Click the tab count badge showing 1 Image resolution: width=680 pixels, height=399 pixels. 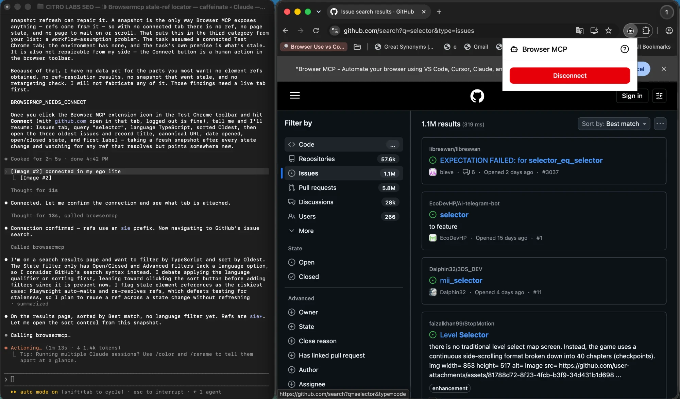point(666,12)
